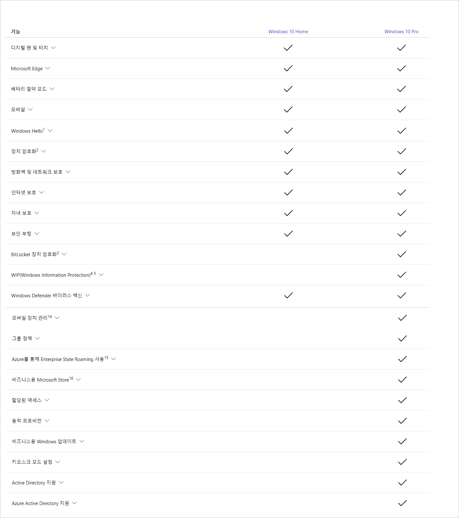Image resolution: width=459 pixels, height=518 pixels.
Task: Click chevron beside BitLocker 장치 암호화
Action: pyautogui.click(x=64, y=254)
